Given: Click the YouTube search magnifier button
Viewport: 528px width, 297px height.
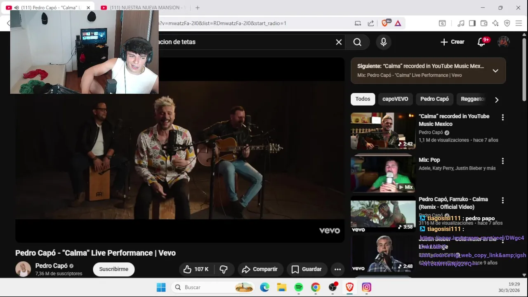Looking at the screenshot, I should coord(357,42).
